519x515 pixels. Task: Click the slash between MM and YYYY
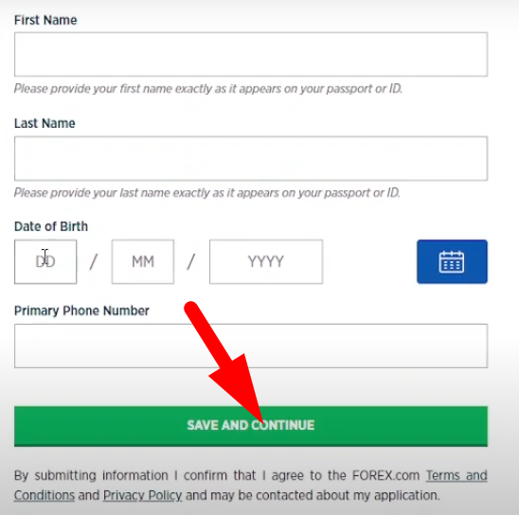point(191,261)
